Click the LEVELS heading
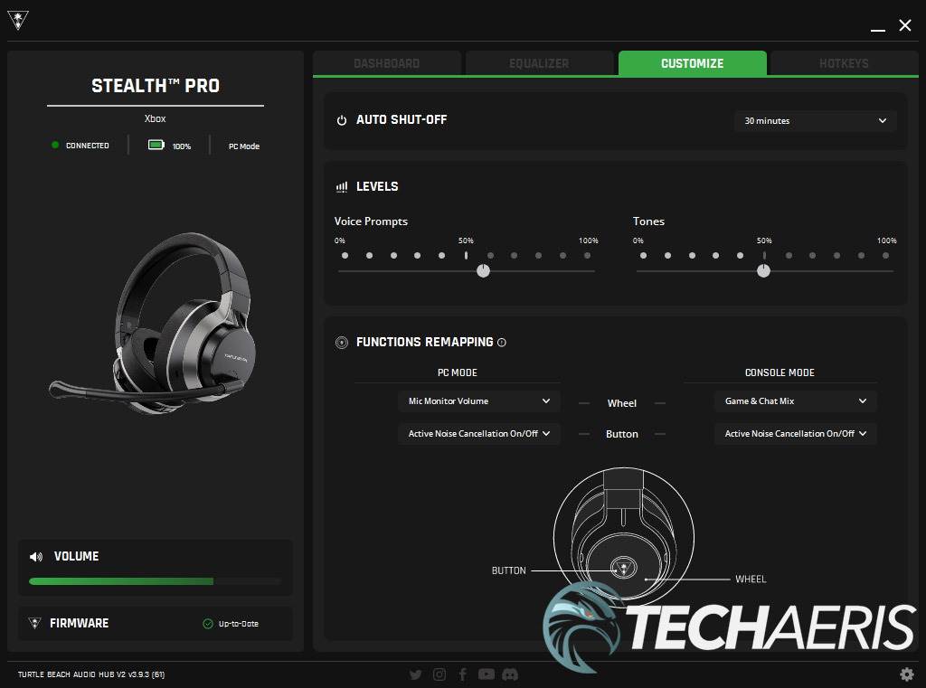Viewport: 926px width, 688px height. coord(377,186)
